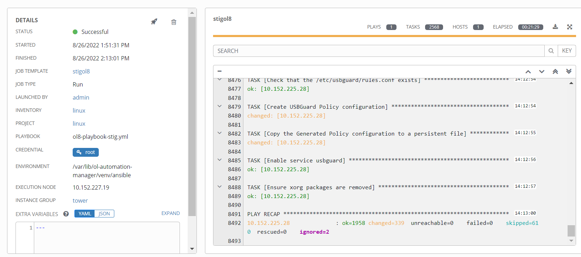Click the ignored=2 recap value
The width and height of the screenshot is (581, 257).
314,232
